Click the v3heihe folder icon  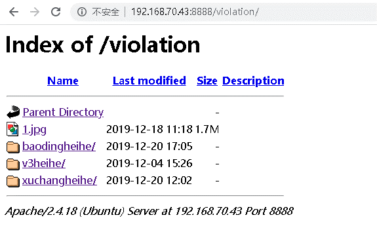[x=13, y=164]
